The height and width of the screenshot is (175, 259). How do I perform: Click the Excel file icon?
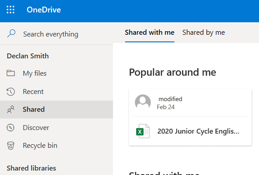(x=143, y=131)
